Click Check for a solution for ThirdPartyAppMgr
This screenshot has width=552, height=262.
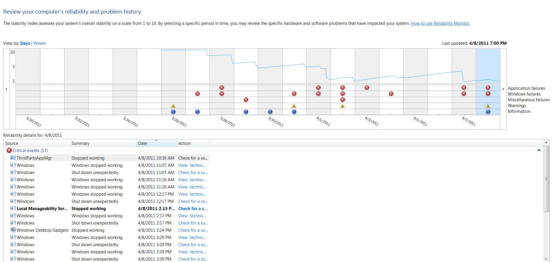pos(193,158)
